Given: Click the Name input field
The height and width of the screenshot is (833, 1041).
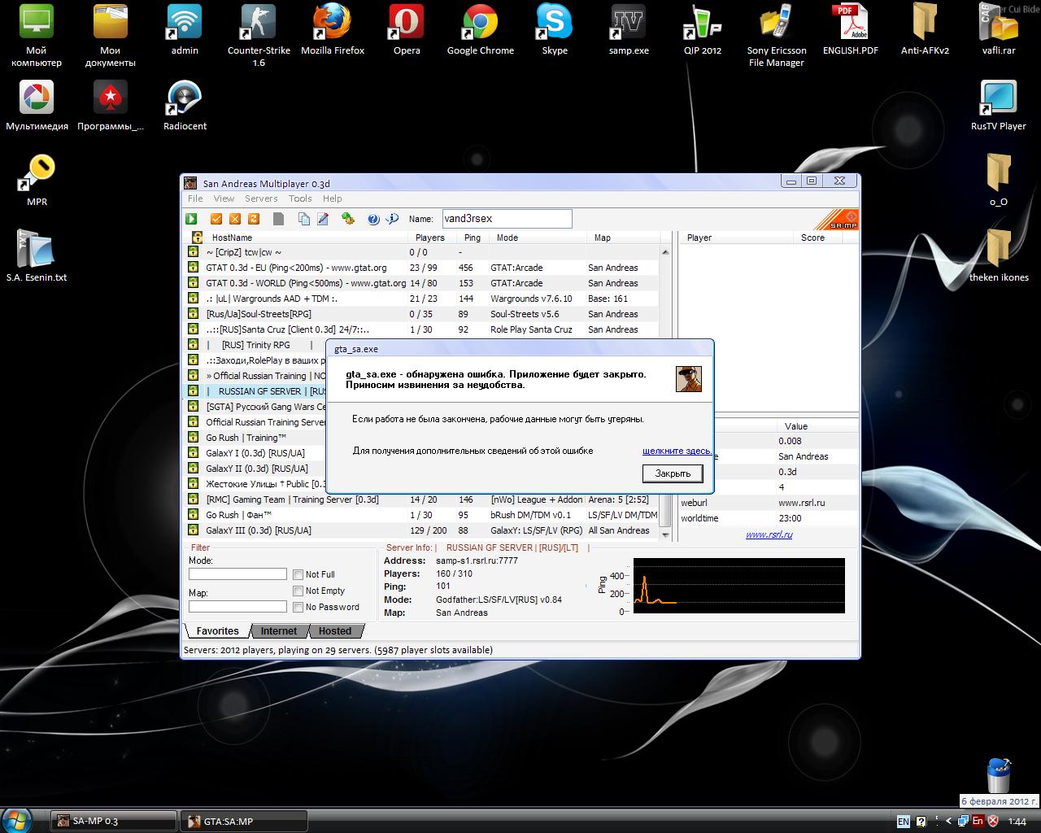Looking at the screenshot, I should pos(507,219).
